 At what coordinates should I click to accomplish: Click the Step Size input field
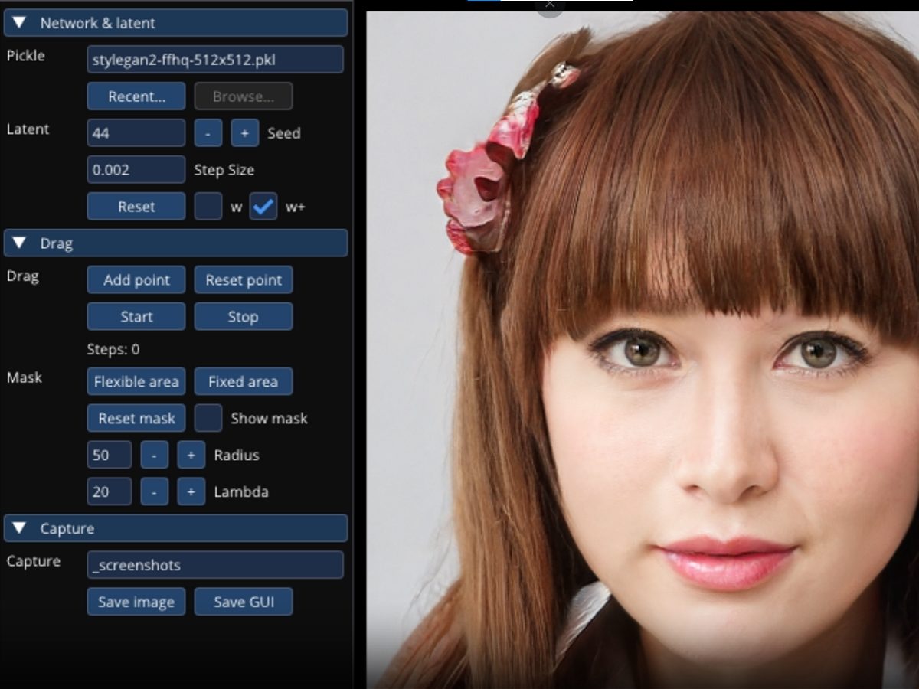tap(136, 170)
